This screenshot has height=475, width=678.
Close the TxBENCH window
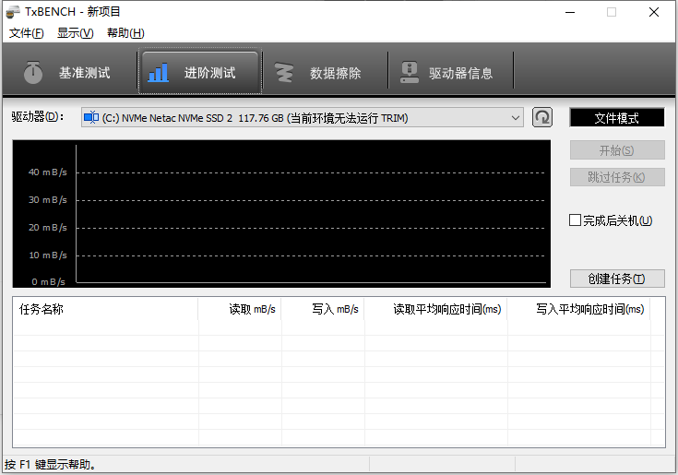tap(654, 12)
